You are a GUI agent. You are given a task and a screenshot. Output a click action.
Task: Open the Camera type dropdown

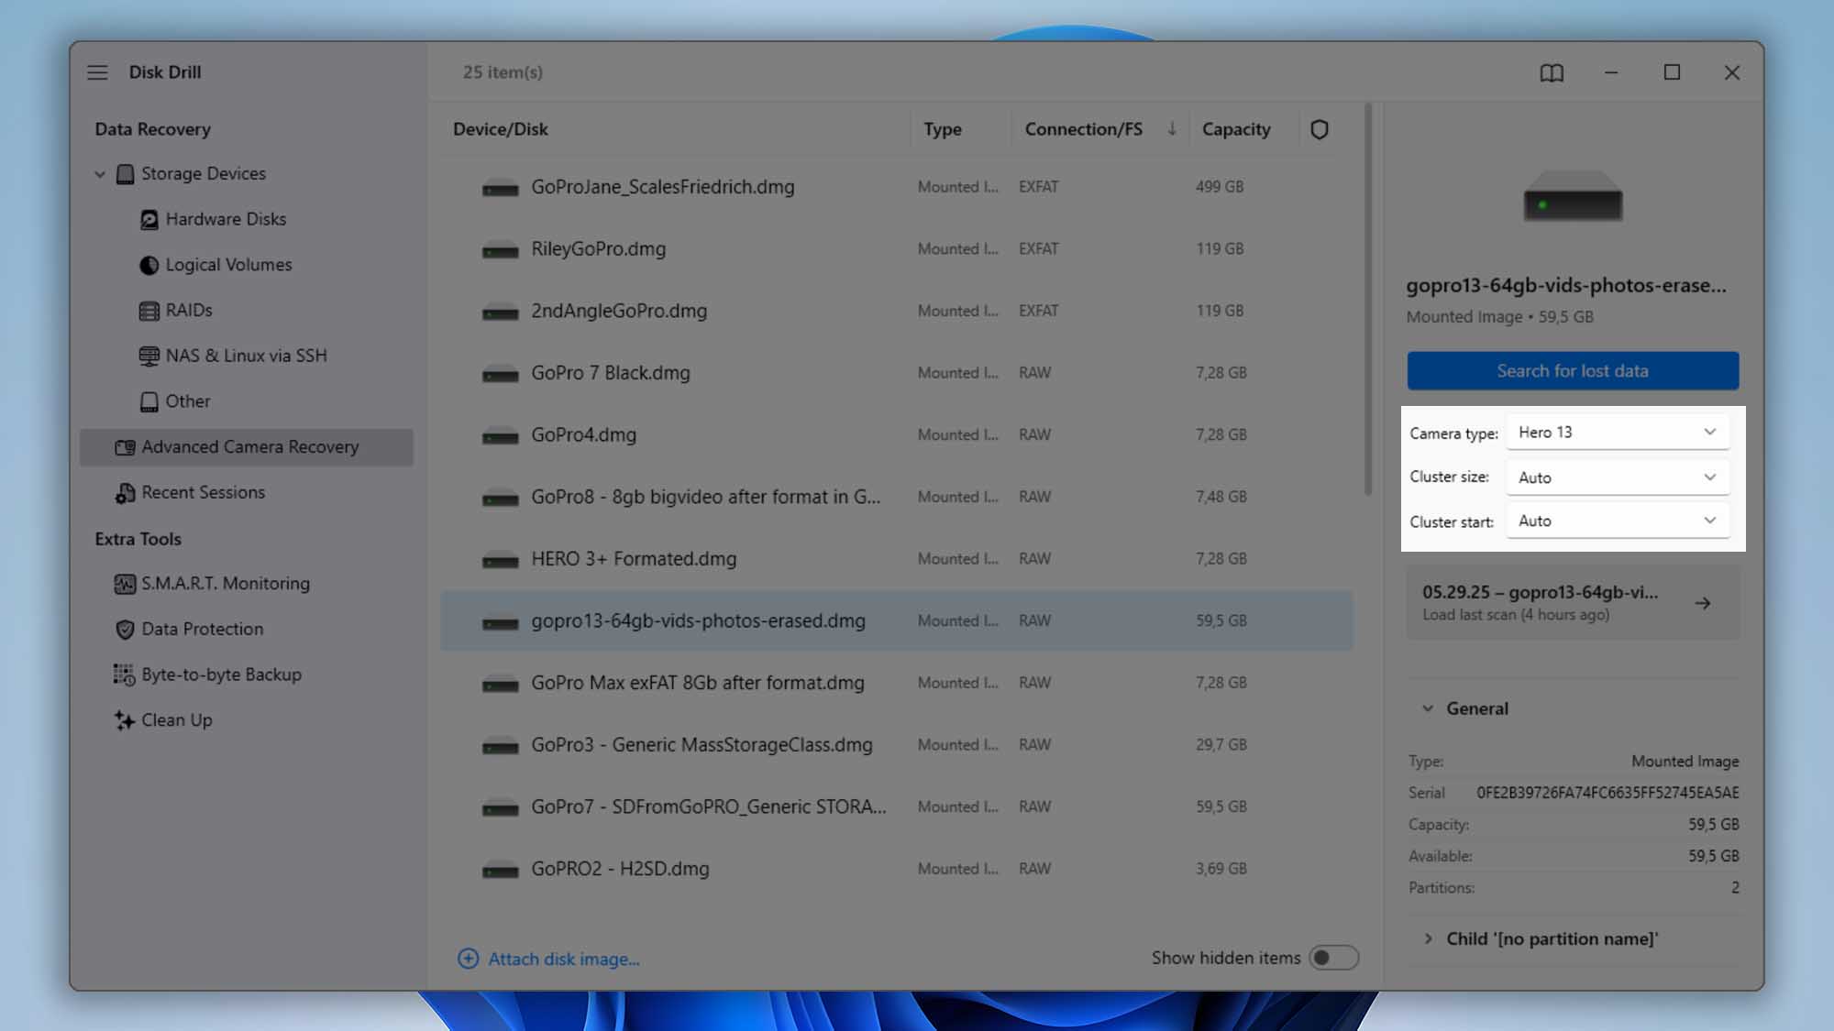(1618, 432)
